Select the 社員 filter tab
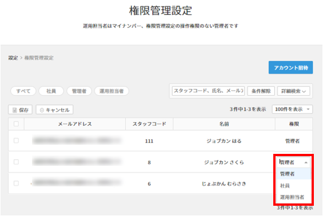The height and width of the screenshot is (216, 323). (51, 91)
